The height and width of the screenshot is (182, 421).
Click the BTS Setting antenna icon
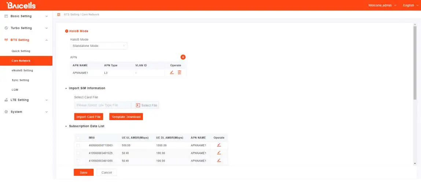(6, 40)
